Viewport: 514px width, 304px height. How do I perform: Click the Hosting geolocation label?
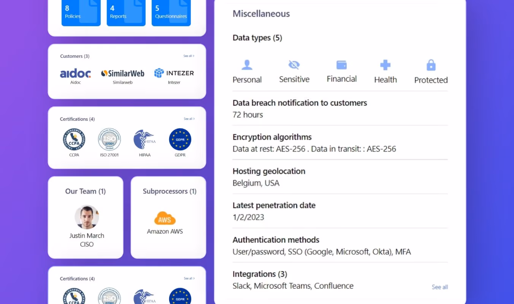pyautogui.click(x=269, y=171)
